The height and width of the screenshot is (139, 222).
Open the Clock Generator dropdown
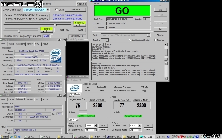[x=48, y=10]
